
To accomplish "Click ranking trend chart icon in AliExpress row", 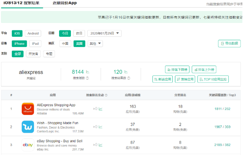I will [x=101, y=109].
